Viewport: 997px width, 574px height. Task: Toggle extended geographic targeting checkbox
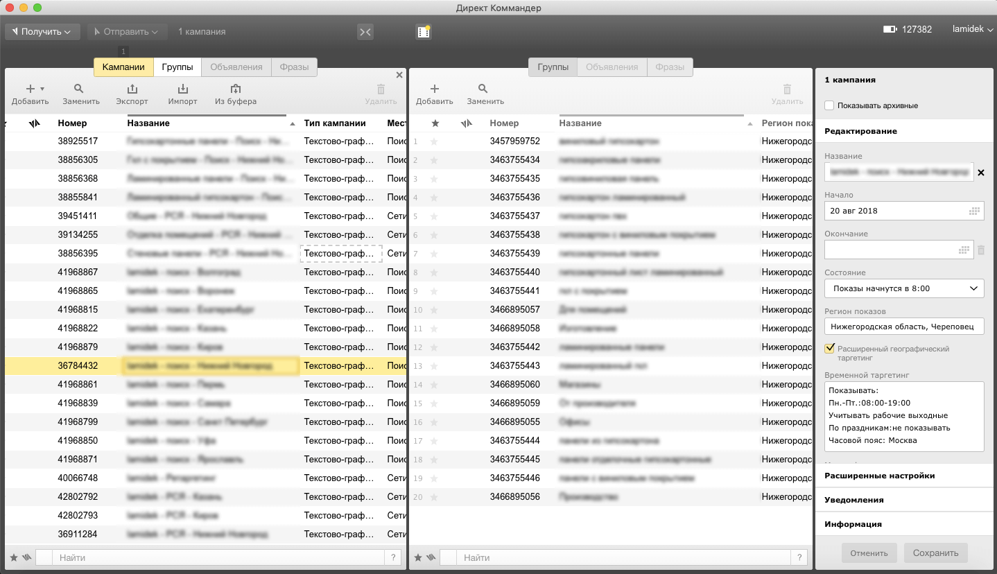pyautogui.click(x=829, y=349)
